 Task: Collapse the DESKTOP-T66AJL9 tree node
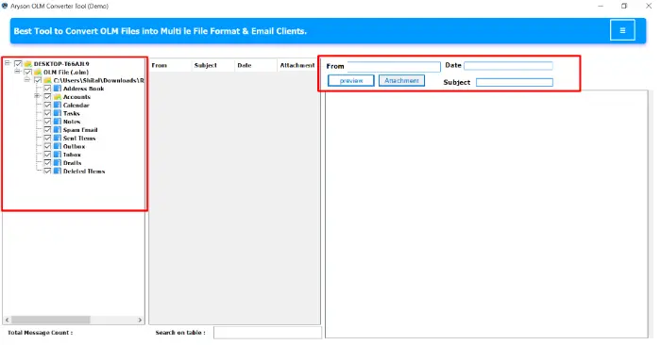click(x=8, y=63)
